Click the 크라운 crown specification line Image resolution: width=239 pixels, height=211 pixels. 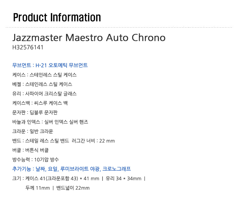point(33,131)
